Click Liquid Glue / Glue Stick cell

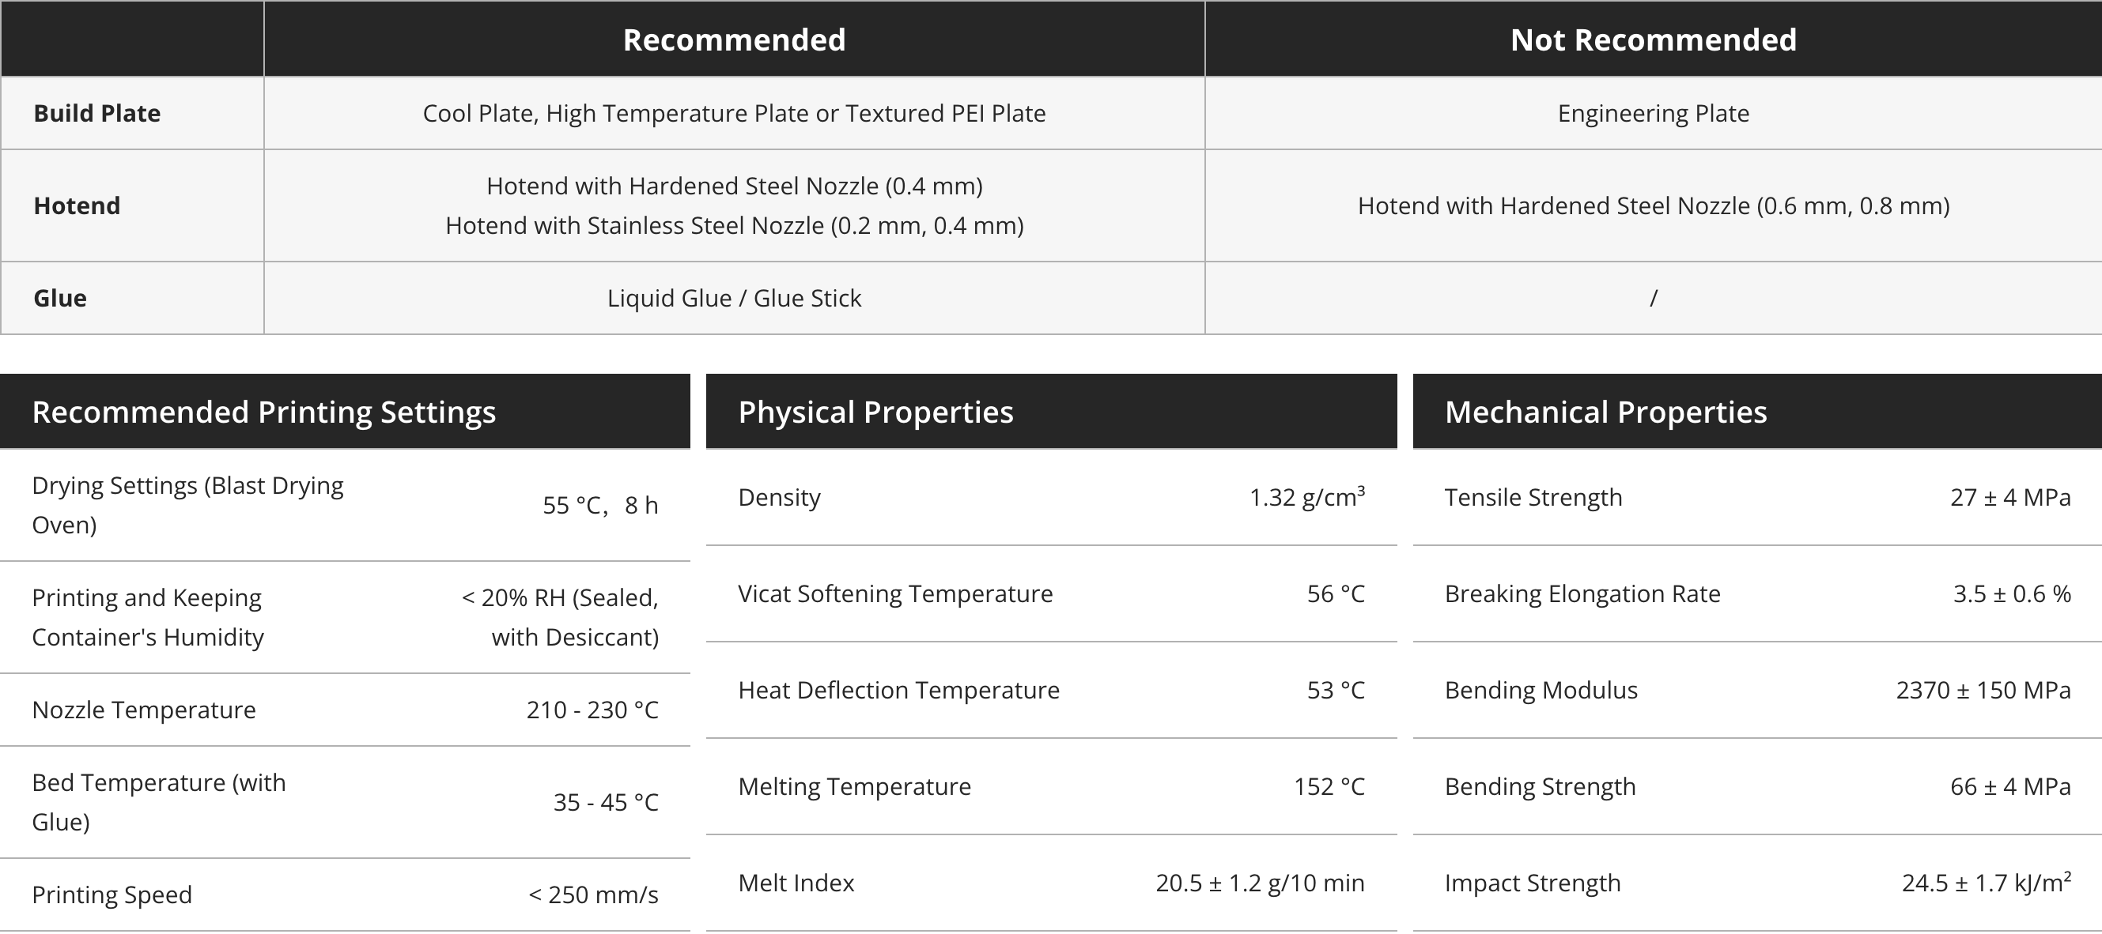coord(734,298)
